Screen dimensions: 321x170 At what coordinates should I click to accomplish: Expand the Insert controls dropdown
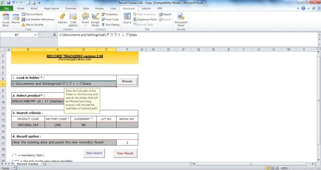click(x=85, y=19)
